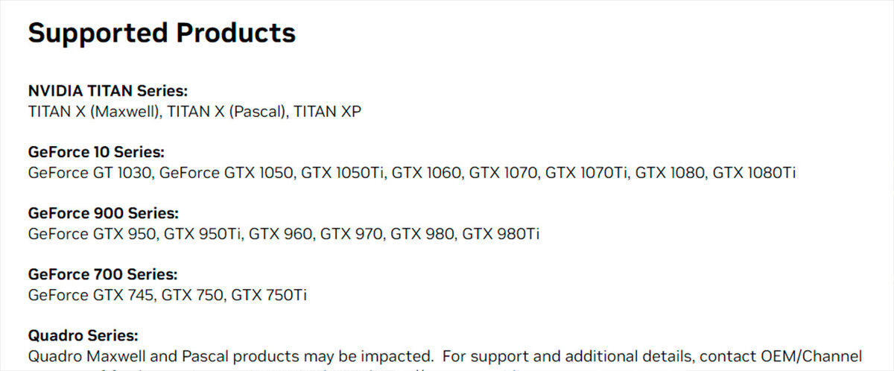Click GeForce GTX 950 text
894x371 pixels.
click(x=92, y=234)
